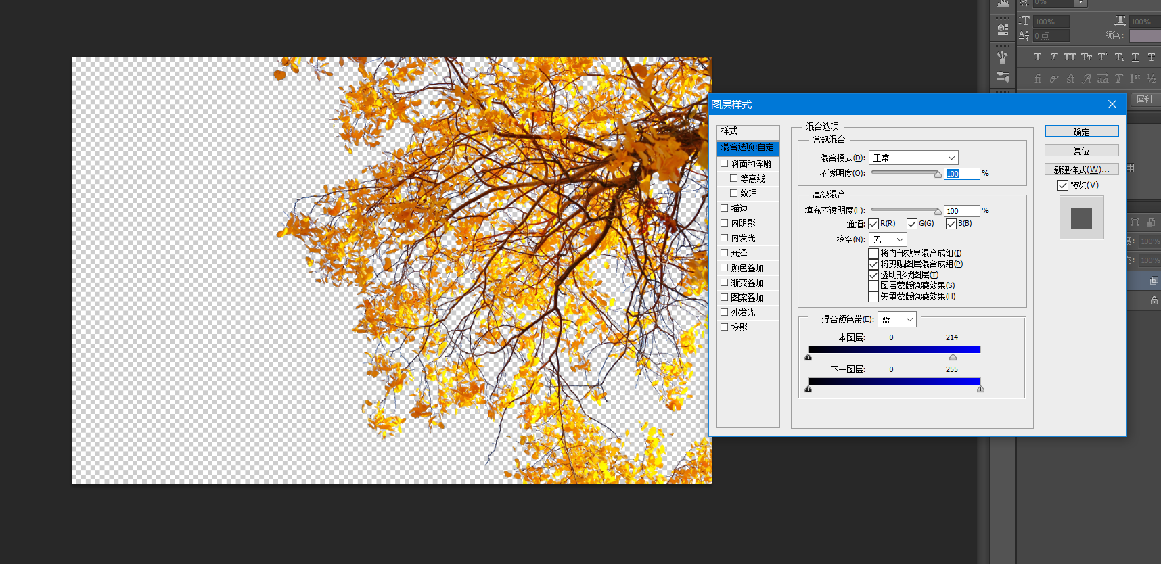The image size is (1161, 564).
Task: Enable 描边 stroke checkbox
Action: (x=725, y=208)
